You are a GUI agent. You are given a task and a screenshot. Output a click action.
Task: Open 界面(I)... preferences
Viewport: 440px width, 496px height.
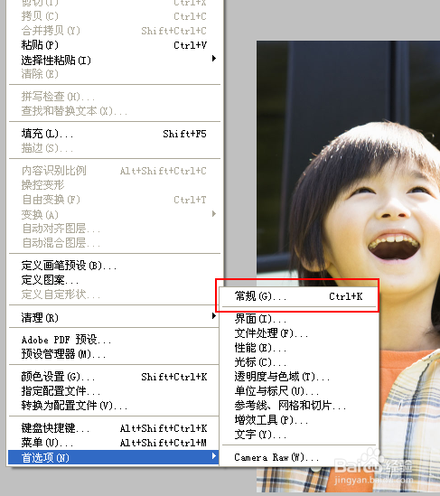299,319
